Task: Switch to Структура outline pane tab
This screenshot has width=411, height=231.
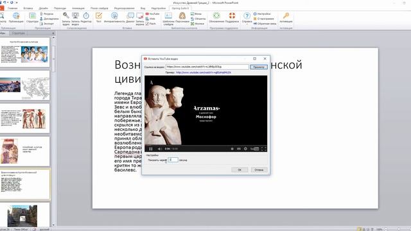Action: [x=19, y=33]
